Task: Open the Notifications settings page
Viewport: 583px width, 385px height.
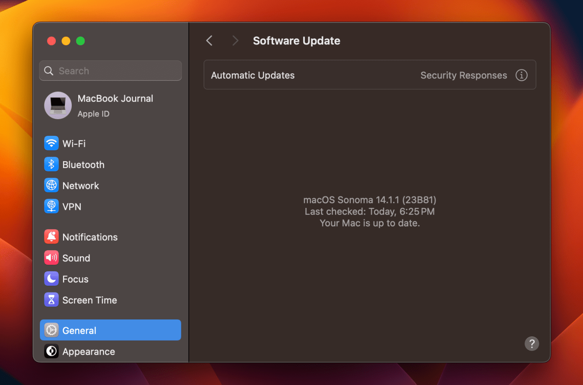Action: 90,237
